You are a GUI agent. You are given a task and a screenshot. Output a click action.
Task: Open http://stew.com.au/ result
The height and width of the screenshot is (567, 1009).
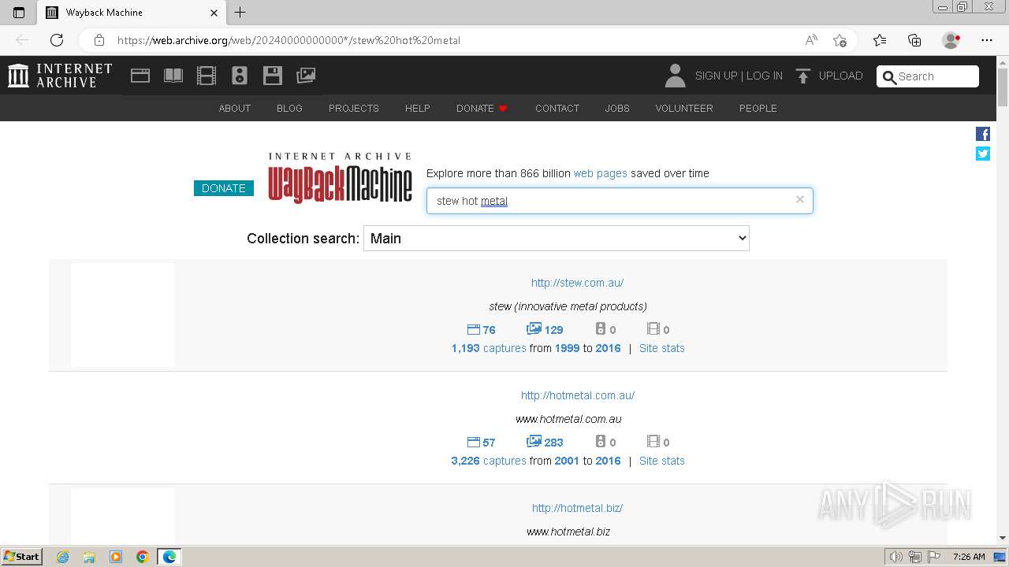[577, 283]
